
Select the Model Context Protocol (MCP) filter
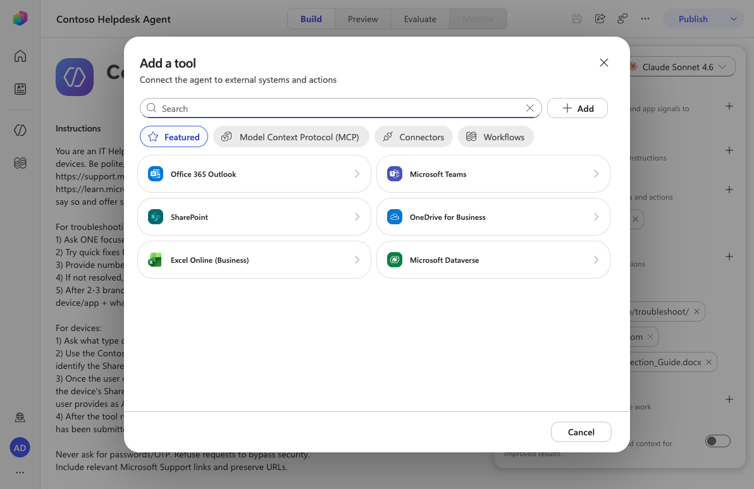tap(291, 137)
